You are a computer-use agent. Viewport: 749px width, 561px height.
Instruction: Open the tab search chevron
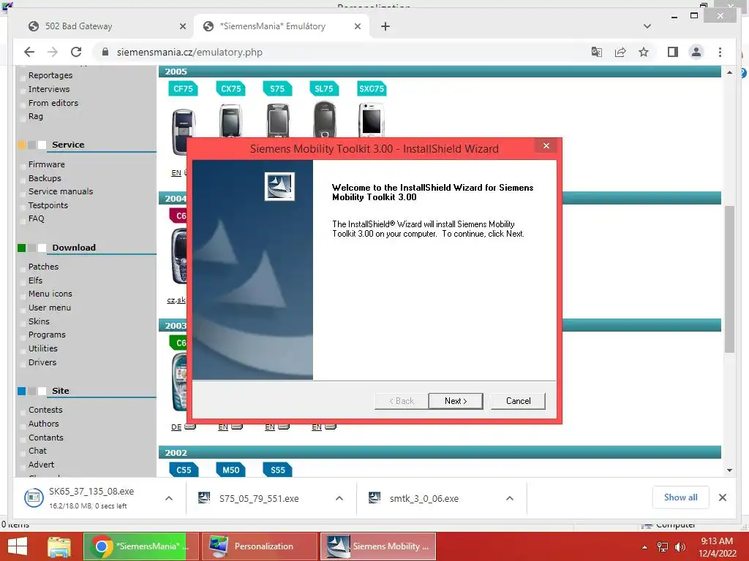tap(647, 26)
